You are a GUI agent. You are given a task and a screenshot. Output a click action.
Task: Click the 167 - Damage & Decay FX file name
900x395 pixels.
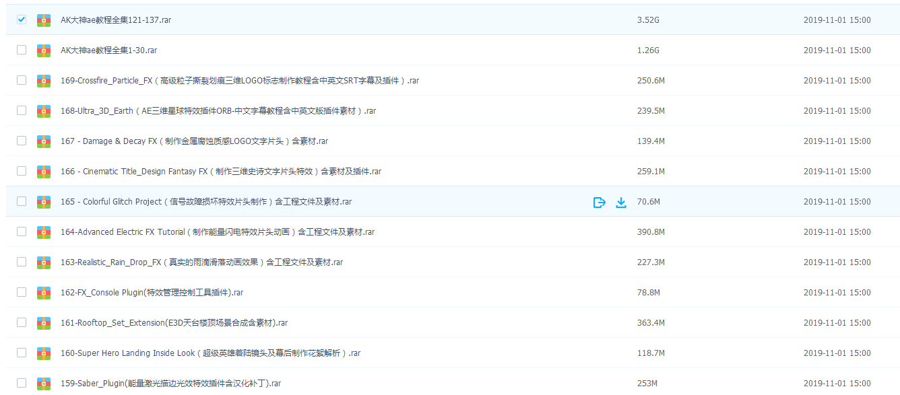[195, 141]
